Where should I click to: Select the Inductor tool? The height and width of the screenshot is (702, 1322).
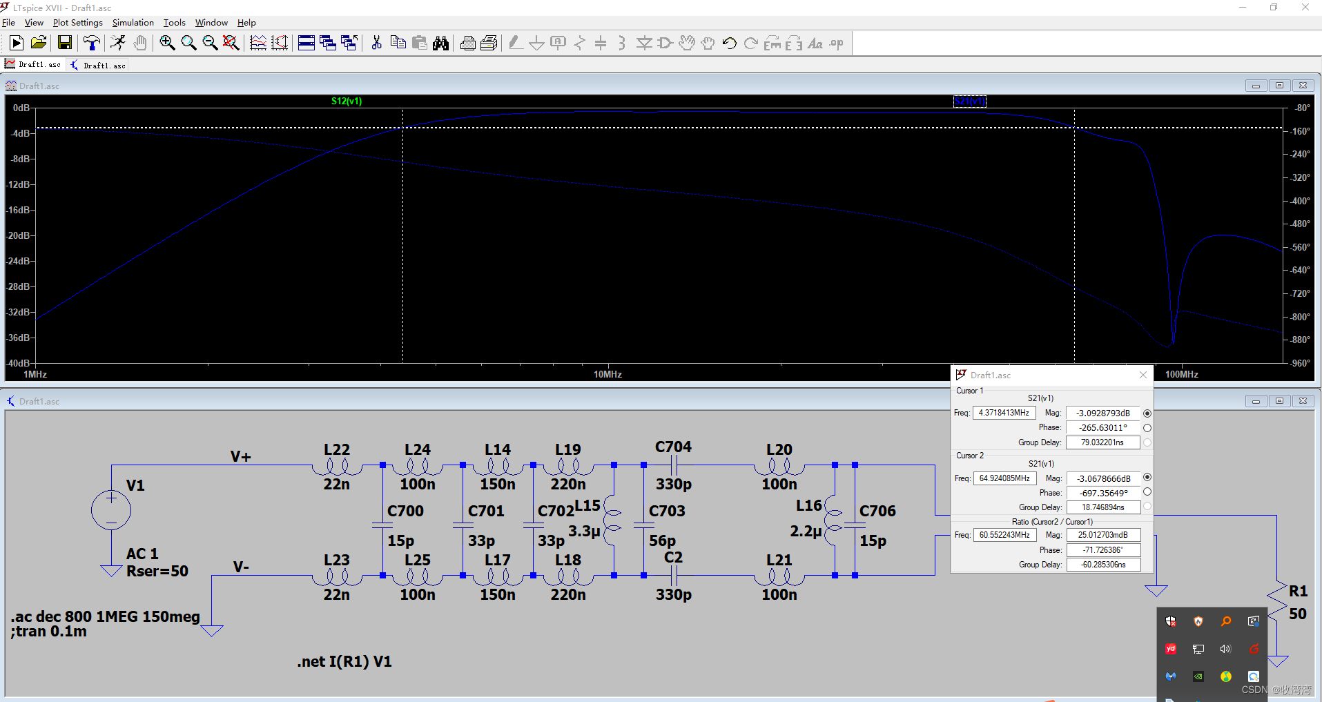tap(622, 43)
